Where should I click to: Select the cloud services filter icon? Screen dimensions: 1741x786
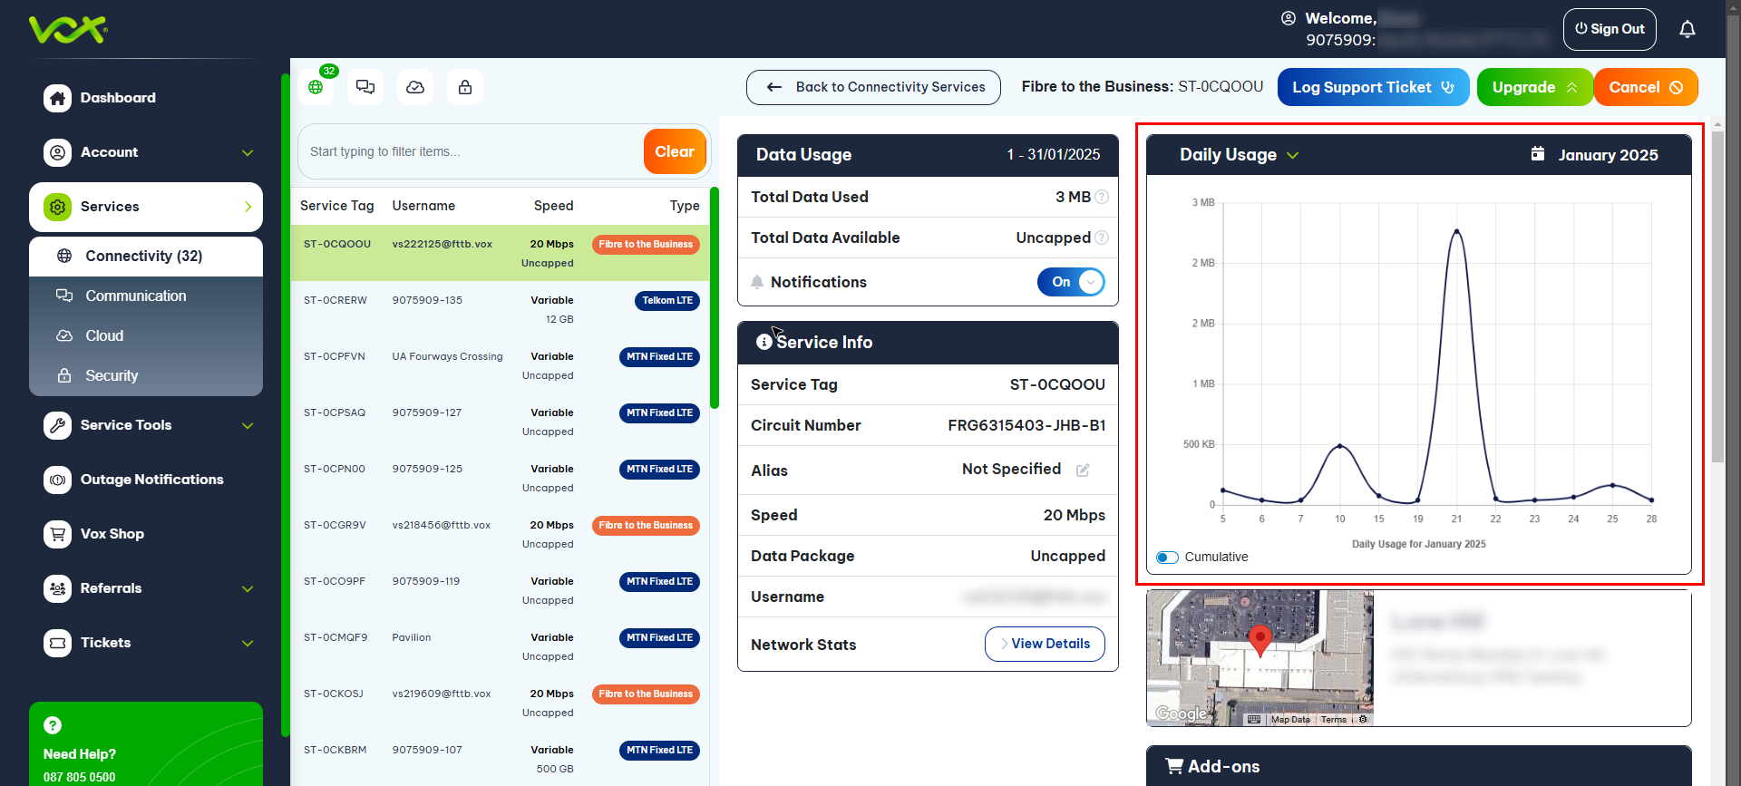click(x=415, y=87)
